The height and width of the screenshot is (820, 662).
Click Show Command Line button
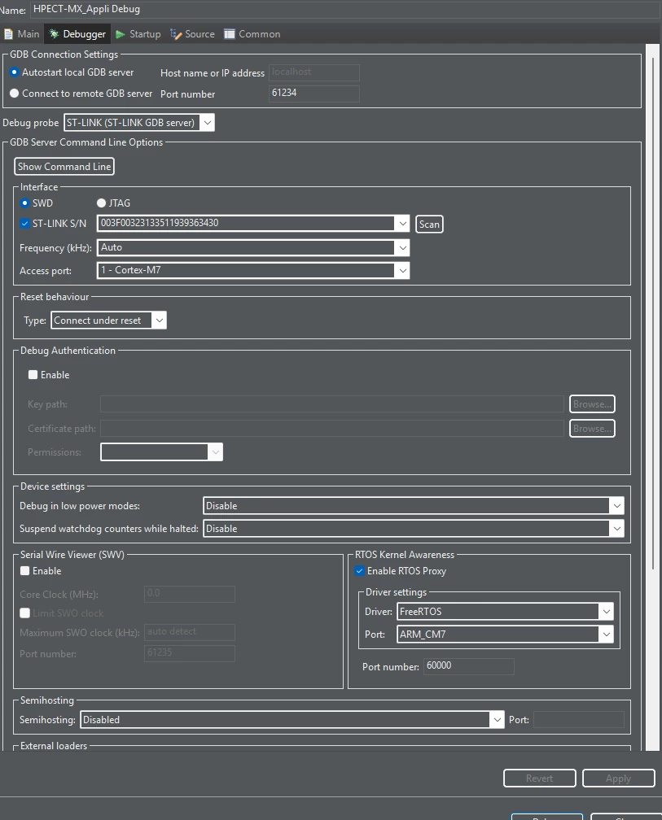[x=64, y=166]
